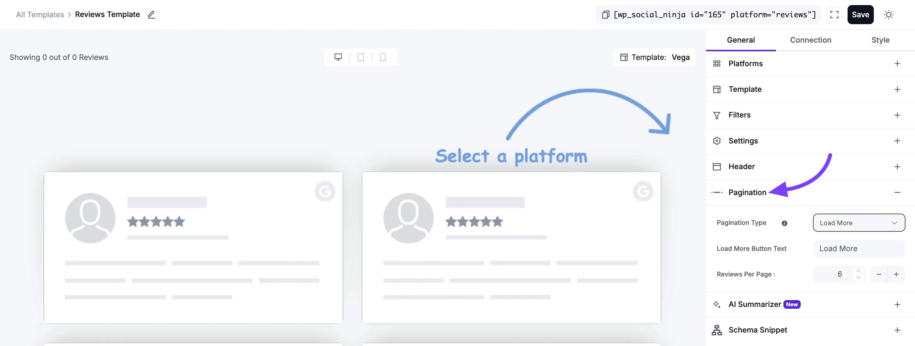Rename template using the pencil icon
915x346 pixels.
pos(151,15)
